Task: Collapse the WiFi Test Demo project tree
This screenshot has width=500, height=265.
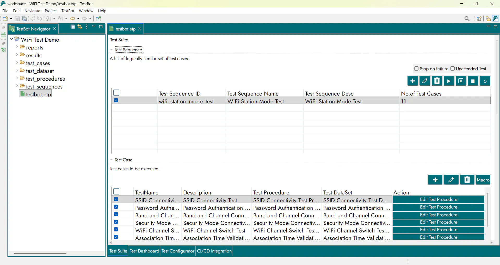Action: tap(12, 39)
